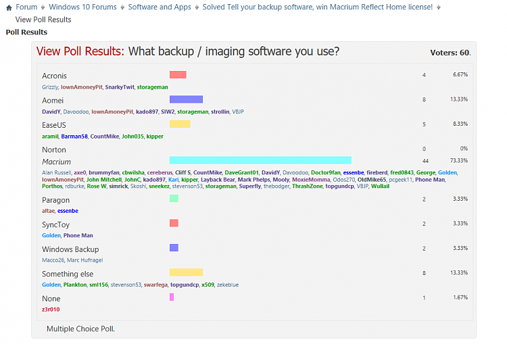Click cbwilsha under Macrium
507x344 pixels.
[133, 172]
